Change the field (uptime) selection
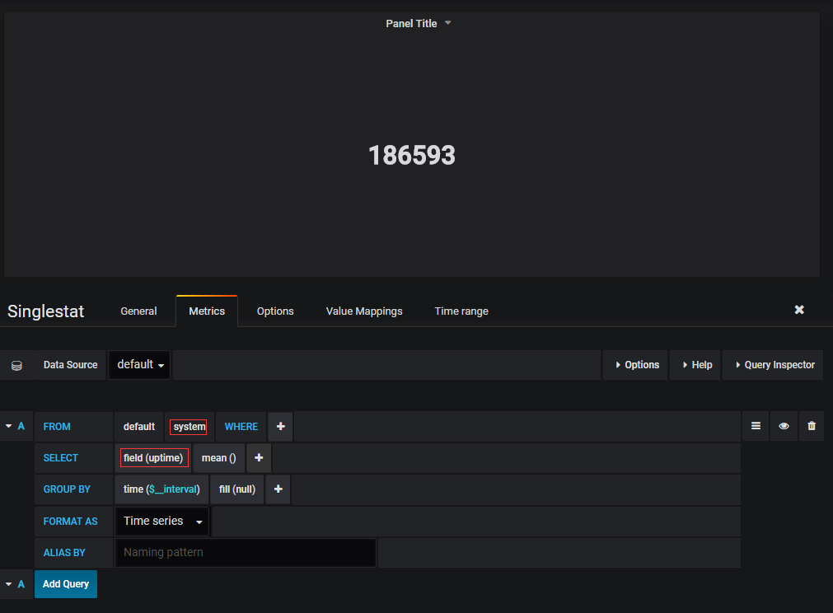Image resolution: width=833 pixels, height=613 pixels. 153,457
